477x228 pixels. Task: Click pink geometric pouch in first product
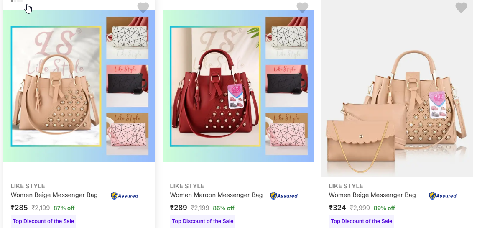(127, 134)
